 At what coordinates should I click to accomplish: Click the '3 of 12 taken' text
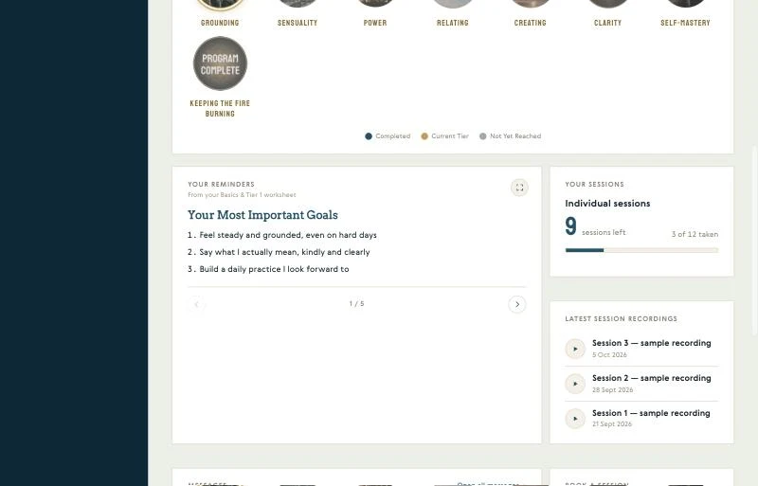pyautogui.click(x=695, y=234)
